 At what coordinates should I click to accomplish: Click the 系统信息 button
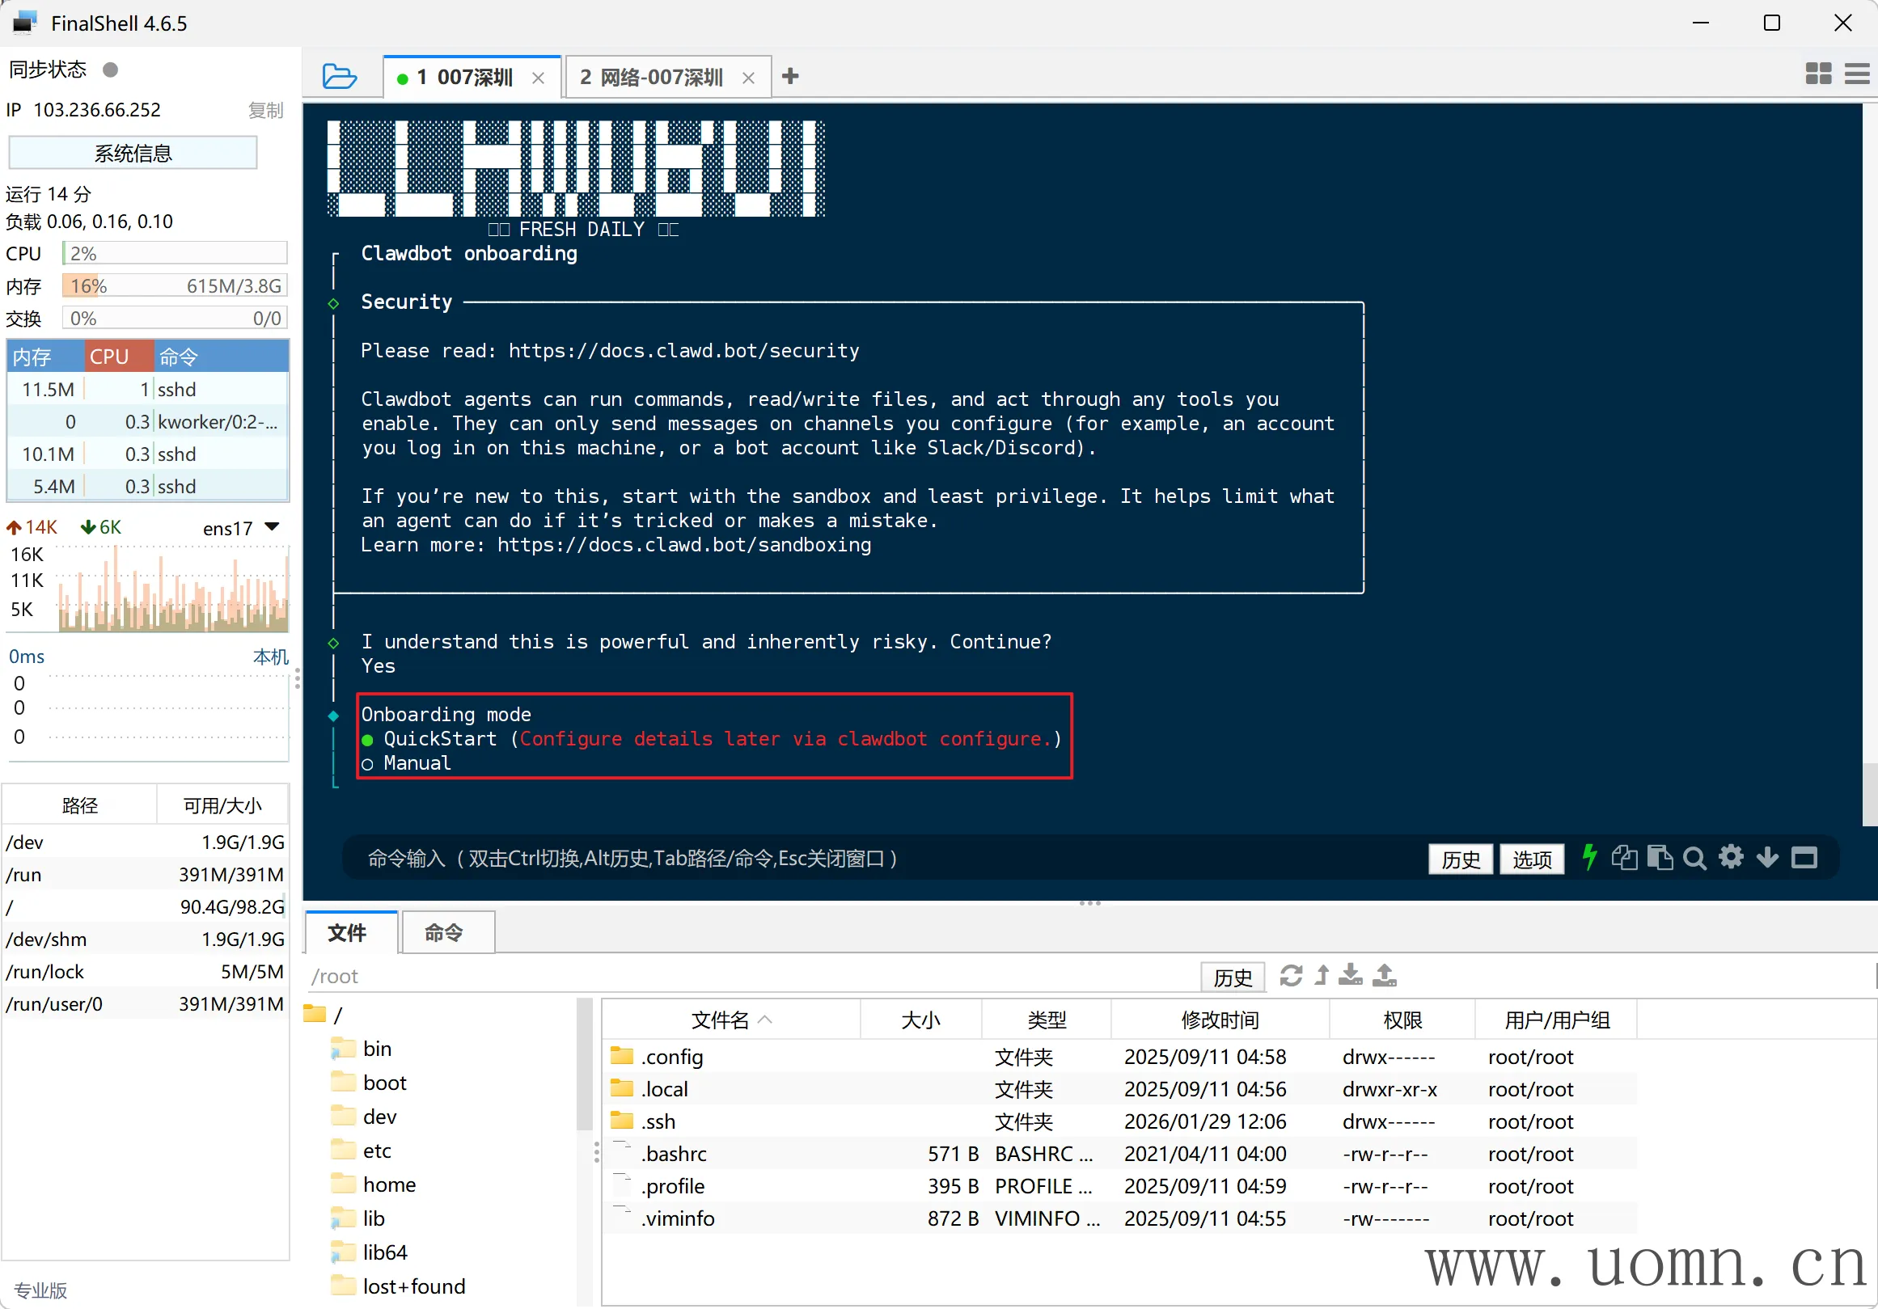coord(133,153)
